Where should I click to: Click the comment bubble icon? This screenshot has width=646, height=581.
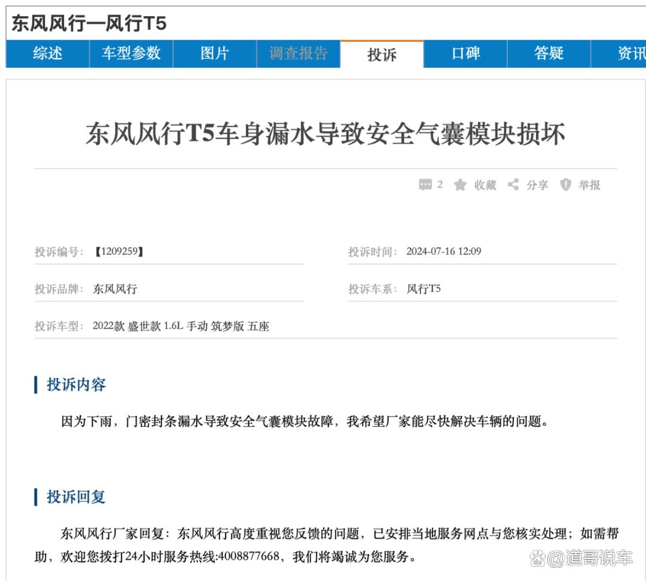pos(425,185)
